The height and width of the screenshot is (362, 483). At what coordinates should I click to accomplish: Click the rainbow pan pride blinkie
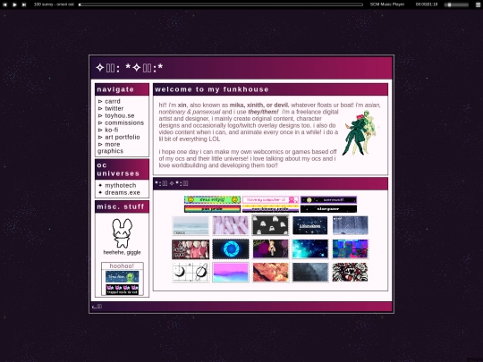[212, 208]
